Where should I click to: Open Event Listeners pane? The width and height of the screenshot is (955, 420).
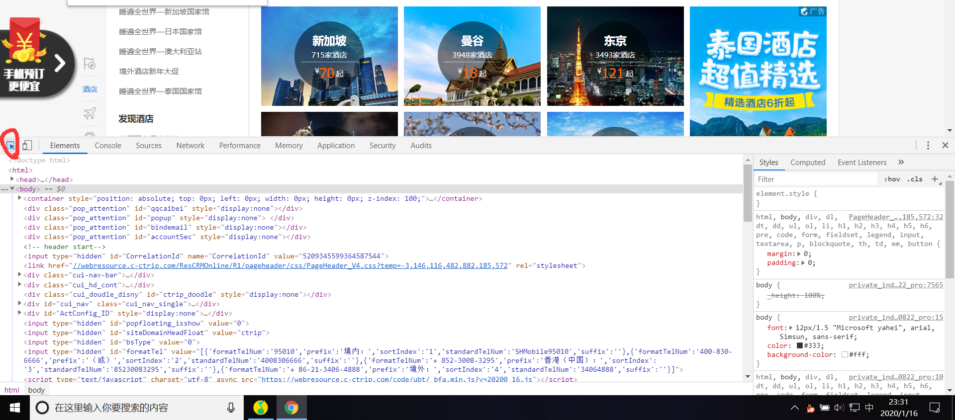(x=862, y=163)
